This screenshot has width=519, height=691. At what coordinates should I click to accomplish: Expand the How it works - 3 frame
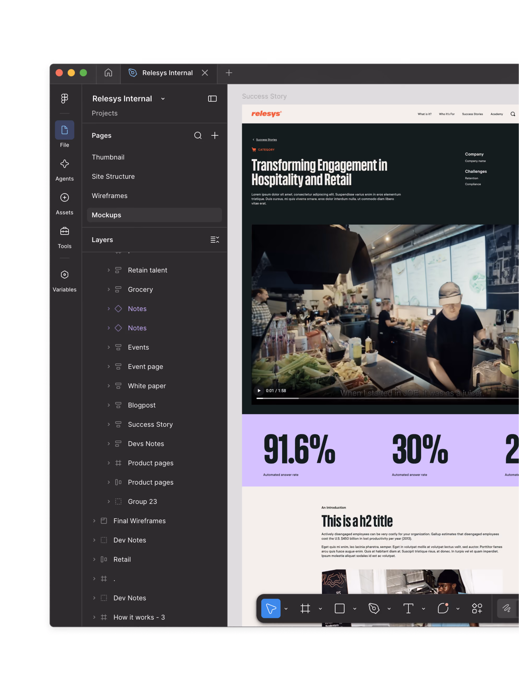94,617
